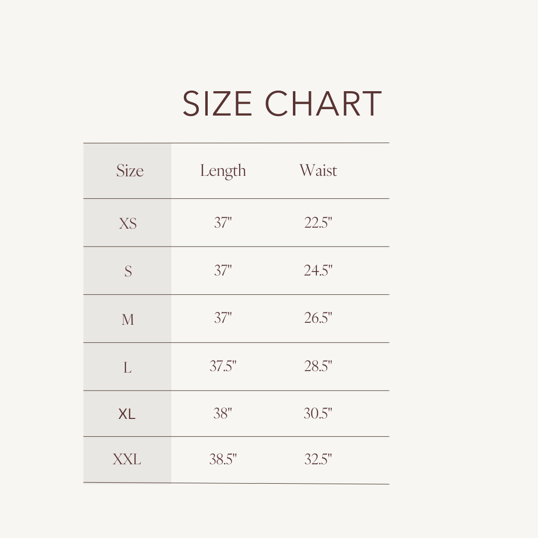Click the S size row label
The height and width of the screenshot is (538, 538).
point(128,271)
